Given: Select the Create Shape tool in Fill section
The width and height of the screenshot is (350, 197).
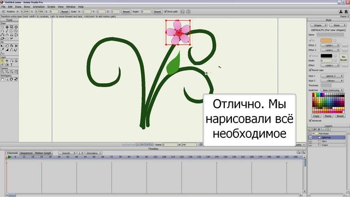Looking at the screenshot, I should 7,46.
